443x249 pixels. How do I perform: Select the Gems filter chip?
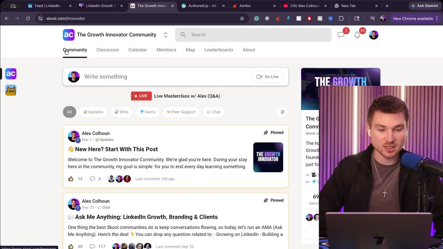147,112
